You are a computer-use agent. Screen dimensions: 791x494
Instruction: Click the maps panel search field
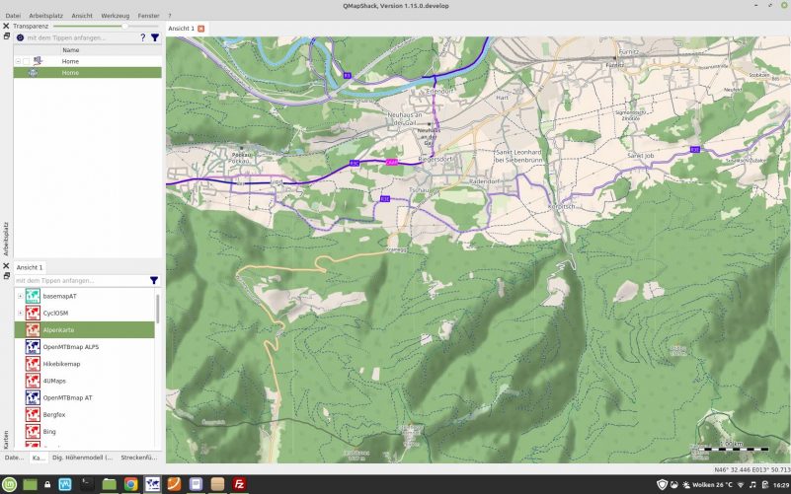coord(79,280)
